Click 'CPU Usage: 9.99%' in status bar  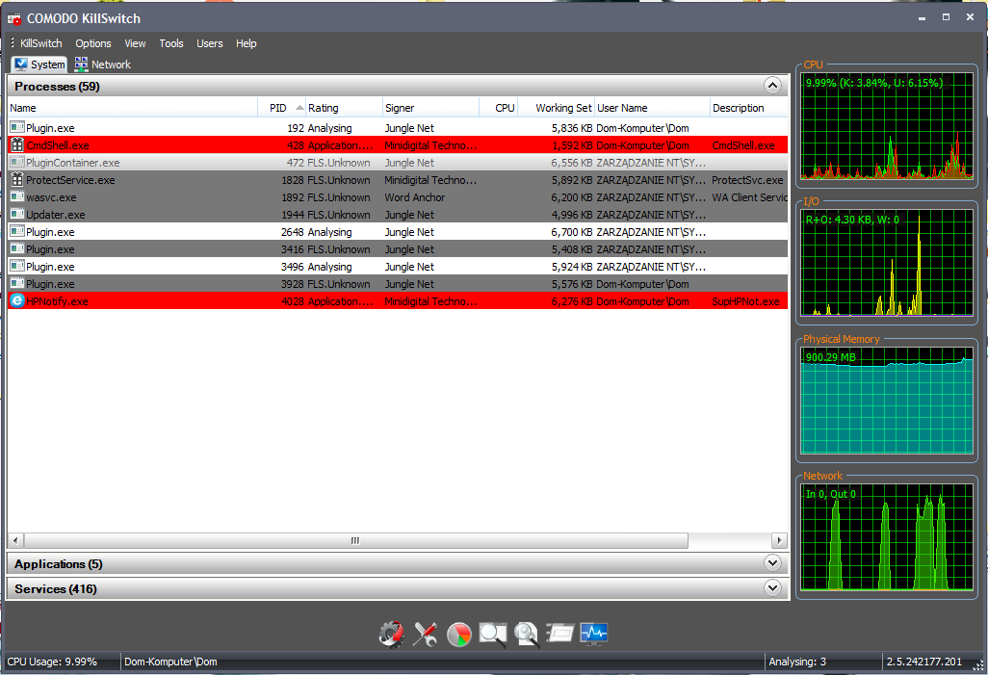pyautogui.click(x=52, y=662)
